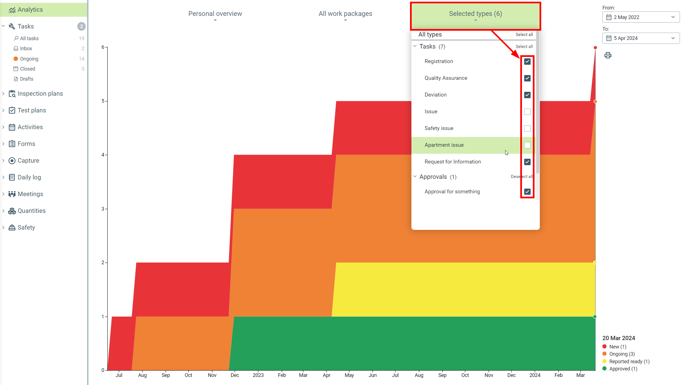
Task: Click the print icon
Action: click(608, 55)
